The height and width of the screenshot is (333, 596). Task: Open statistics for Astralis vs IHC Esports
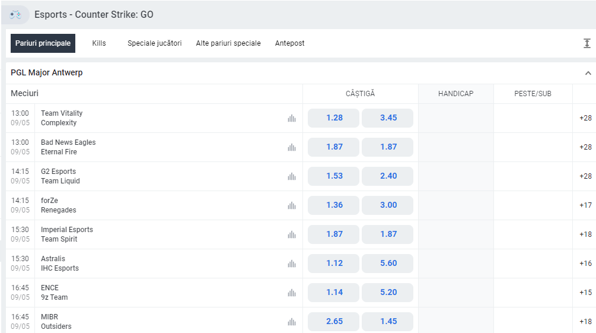click(292, 264)
